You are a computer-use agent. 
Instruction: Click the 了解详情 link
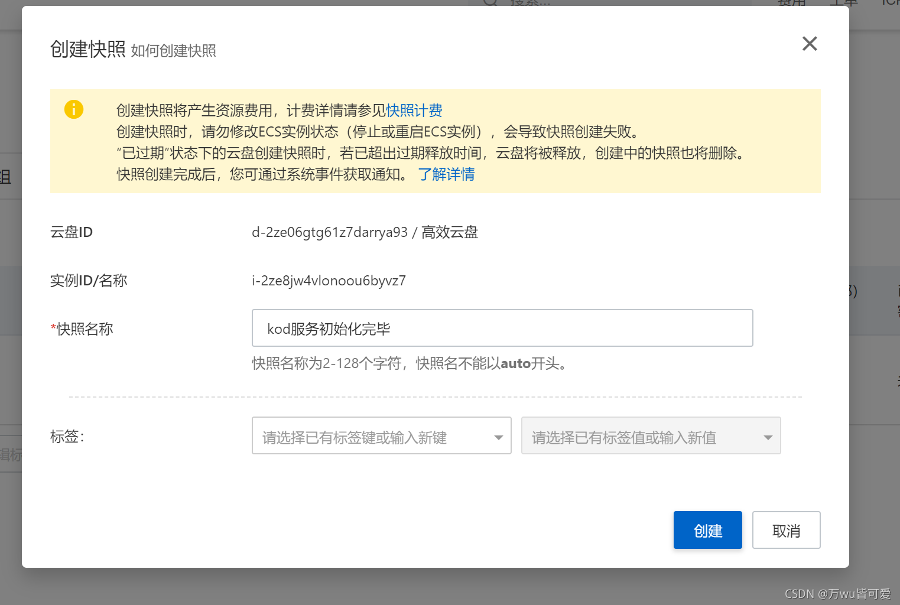(447, 174)
